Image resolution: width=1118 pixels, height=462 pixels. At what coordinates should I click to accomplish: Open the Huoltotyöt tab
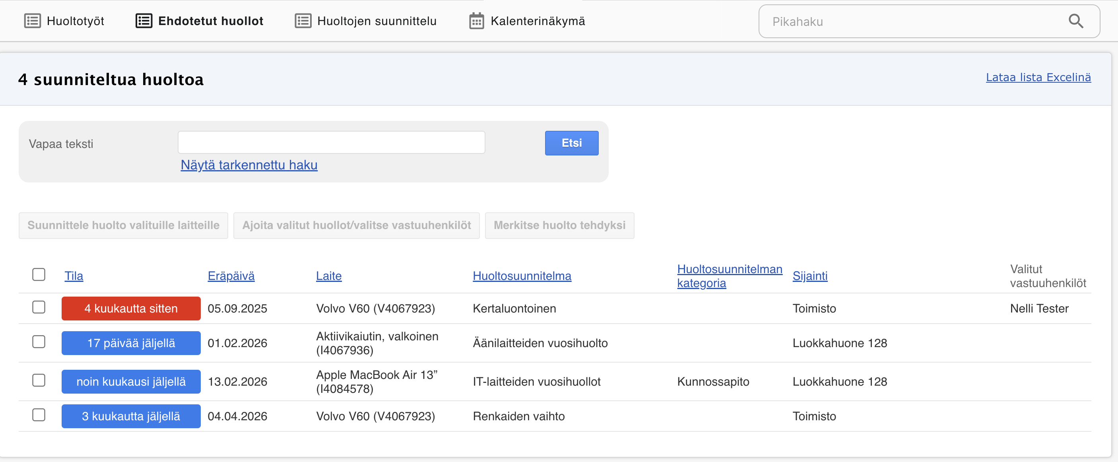pos(75,21)
